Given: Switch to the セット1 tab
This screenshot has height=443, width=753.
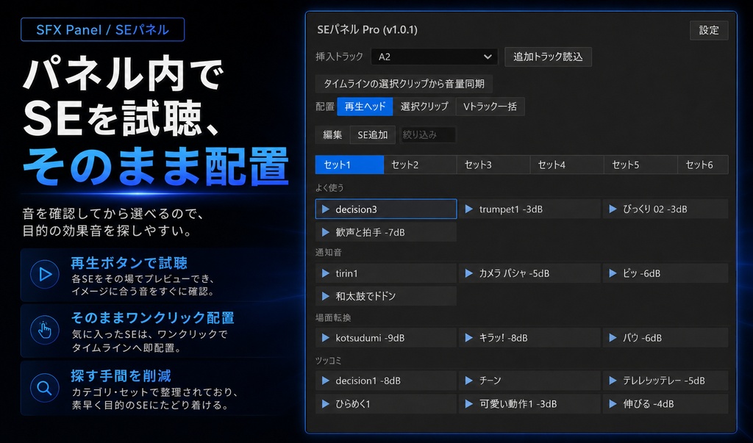Looking at the screenshot, I should click(349, 165).
